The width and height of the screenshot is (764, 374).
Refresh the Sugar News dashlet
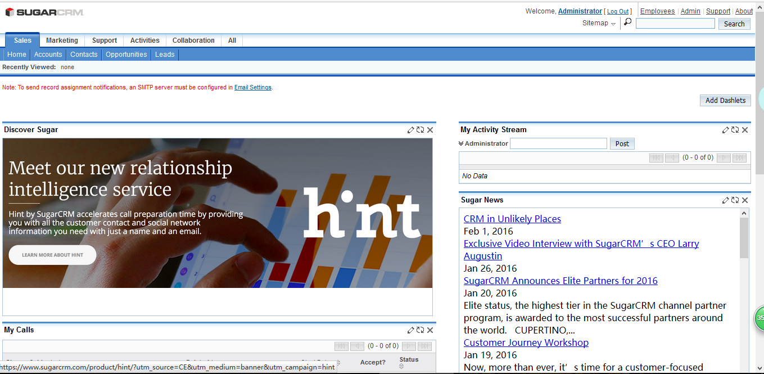[735, 200]
